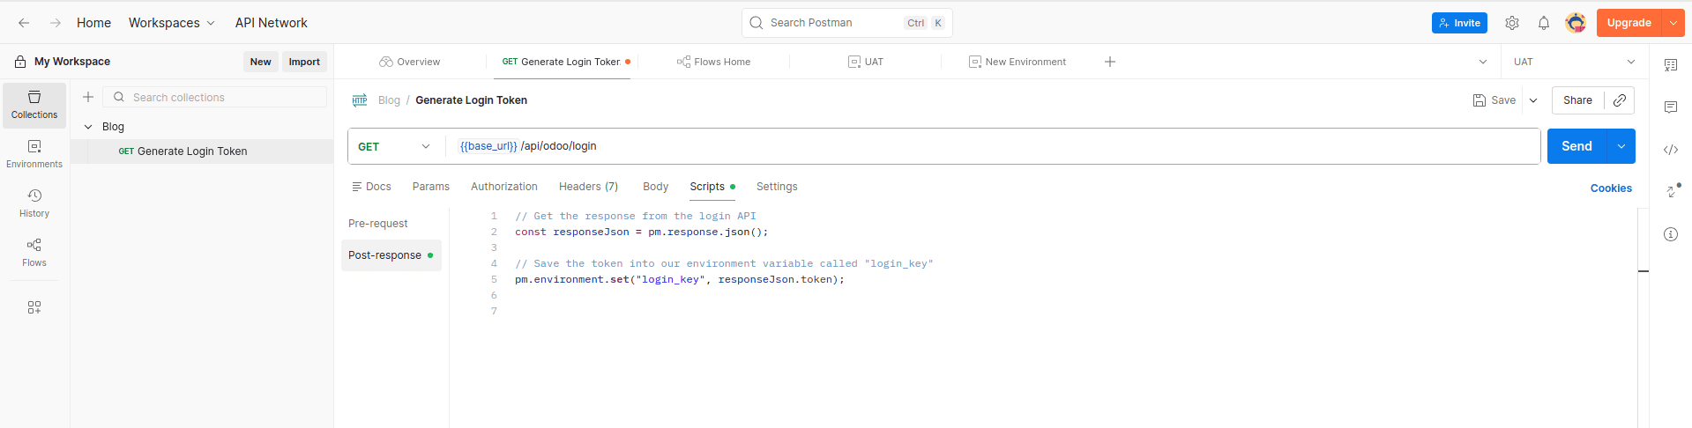Open the Save options dropdown arrow
1692x428 pixels.
(1533, 100)
